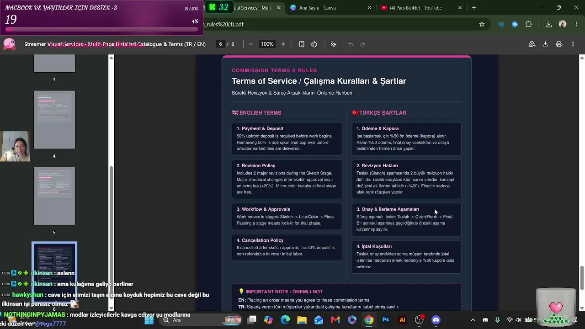The image size is (585, 329).
Task: Open the Chrome Extensions puzzle icon
Action: [529, 24]
